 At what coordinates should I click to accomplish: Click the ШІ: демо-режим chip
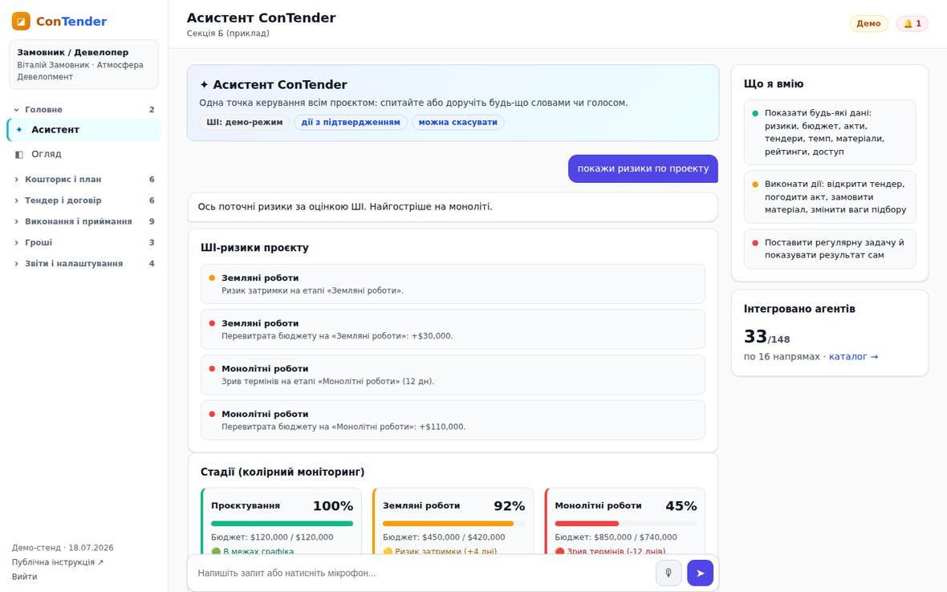coord(245,123)
